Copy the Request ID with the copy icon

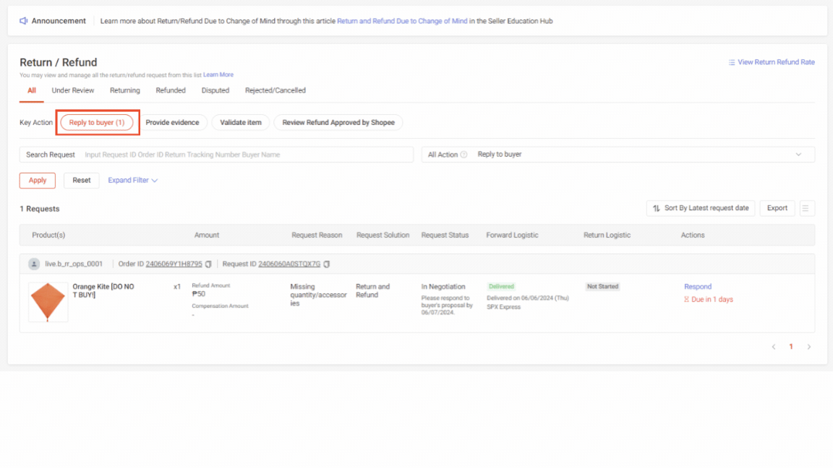pyautogui.click(x=328, y=264)
